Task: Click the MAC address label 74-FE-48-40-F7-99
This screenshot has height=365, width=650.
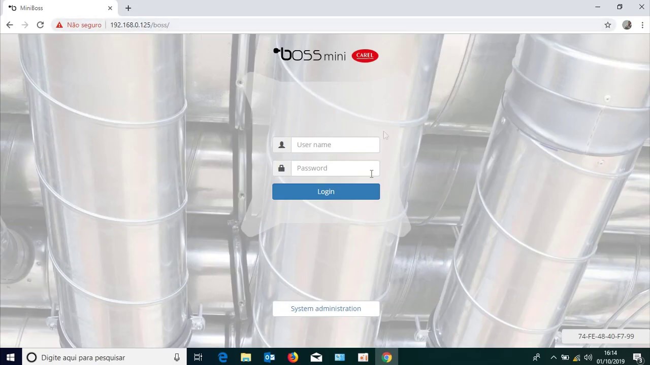Action: [x=606, y=336]
